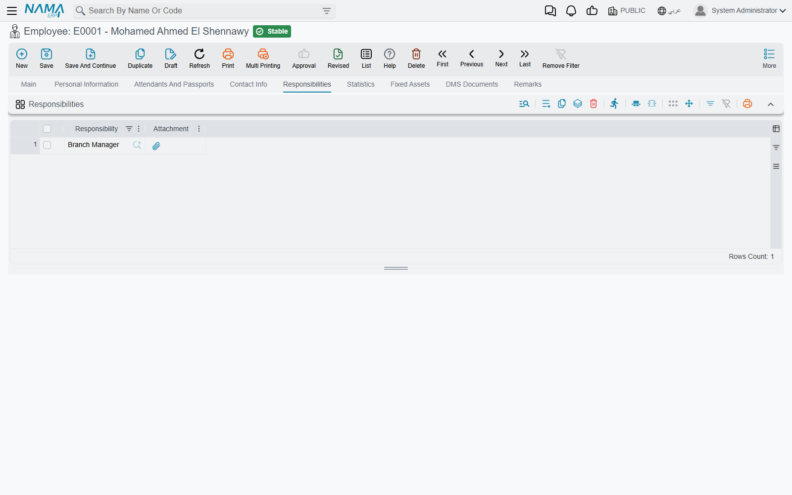This screenshot has width=792, height=495.
Task: Click Remove Filter in the toolbar
Action: click(x=561, y=58)
